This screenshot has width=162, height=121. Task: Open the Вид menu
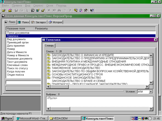pos(28,5)
